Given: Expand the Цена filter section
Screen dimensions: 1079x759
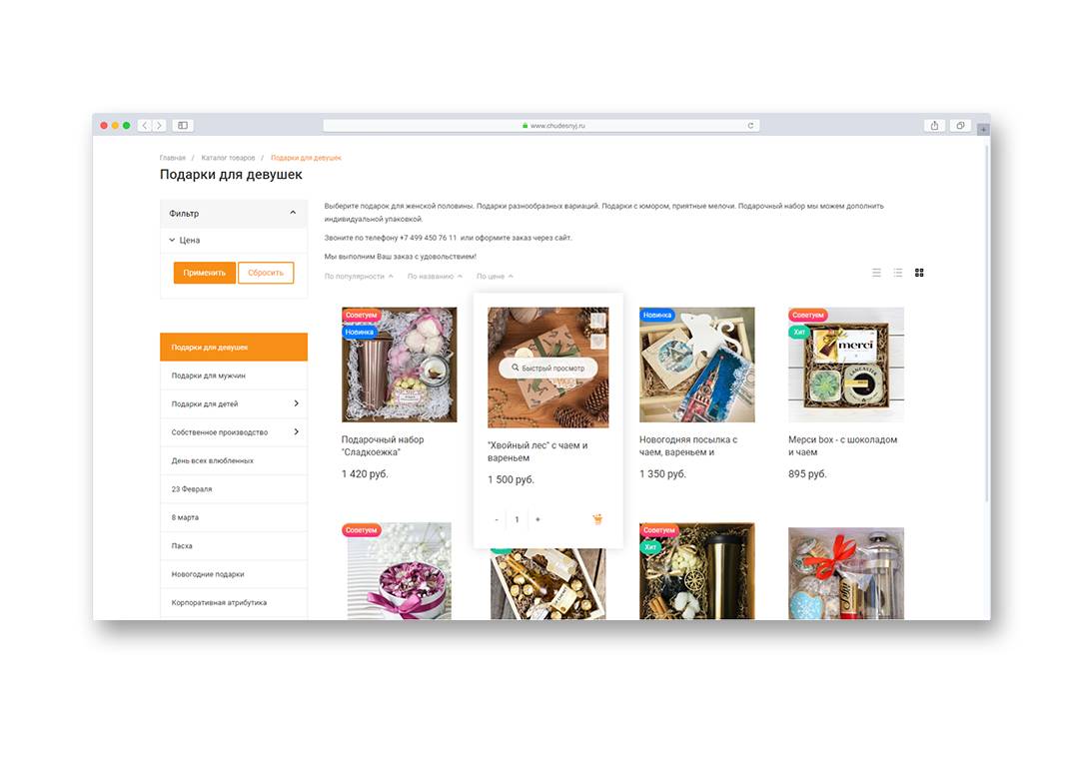Looking at the screenshot, I should 185,240.
